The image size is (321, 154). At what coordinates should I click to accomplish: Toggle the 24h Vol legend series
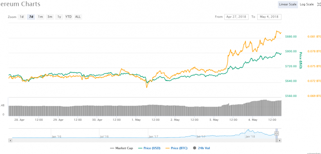click(202, 148)
